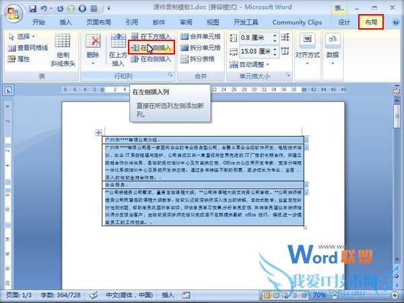Switch to print layout view icon
Image resolution: width=404 pixels, height=303 pixels.
point(267,295)
